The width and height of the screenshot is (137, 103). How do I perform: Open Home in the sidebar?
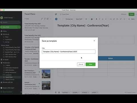(5, 31)
